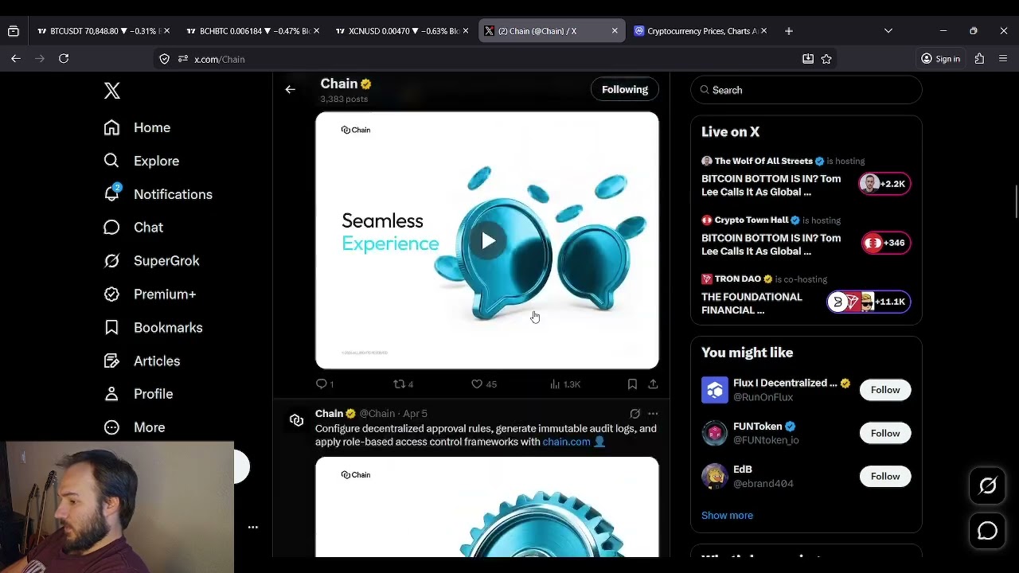Image resolution: width=1019 pixels, height=573 pixels.
Task: Click the Articles icon in sidebar
Action: point(112,361)
